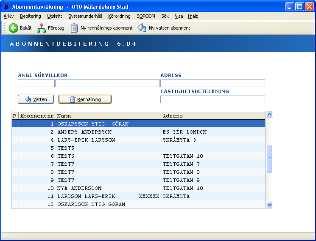The width and height of the screenshot is (316, 241).
Task: Select row 13 OSKARSSON STIG GÖRAN
Action: pos(138,204)
